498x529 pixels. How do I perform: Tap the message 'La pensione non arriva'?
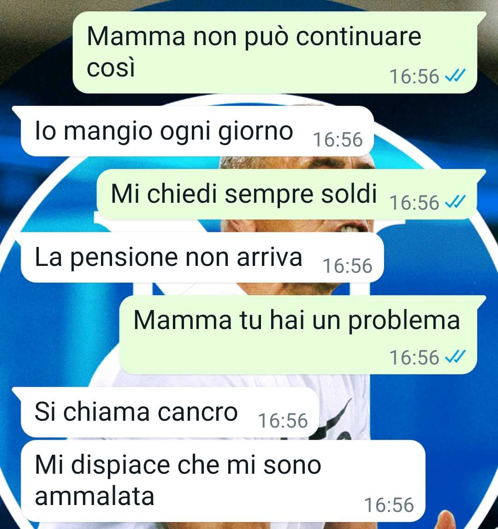(x=202, y=257)
